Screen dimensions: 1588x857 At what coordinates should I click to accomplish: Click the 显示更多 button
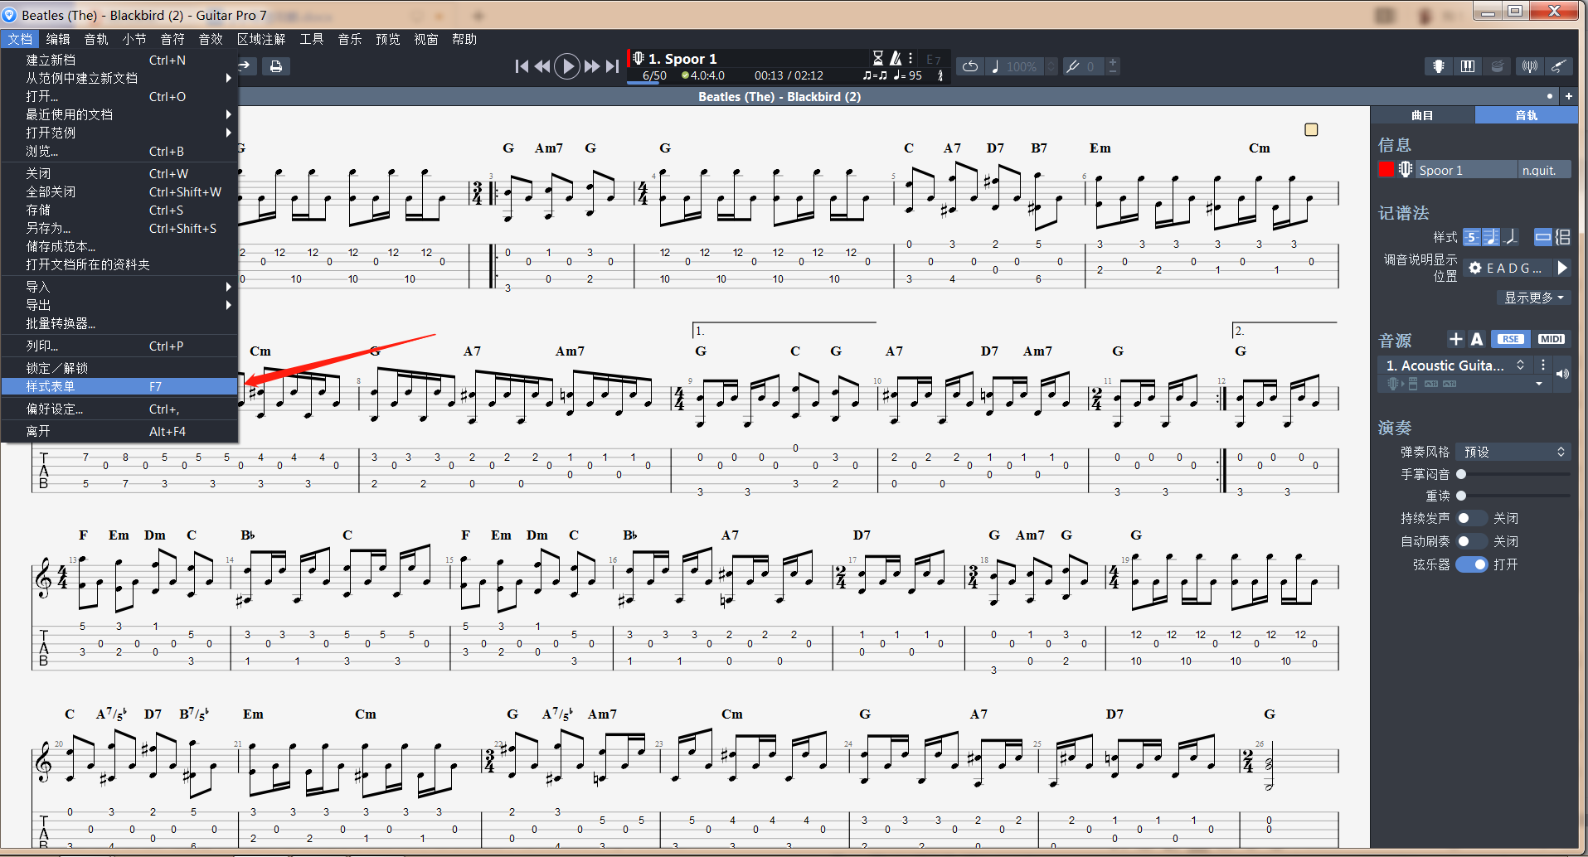point(1533,298)
